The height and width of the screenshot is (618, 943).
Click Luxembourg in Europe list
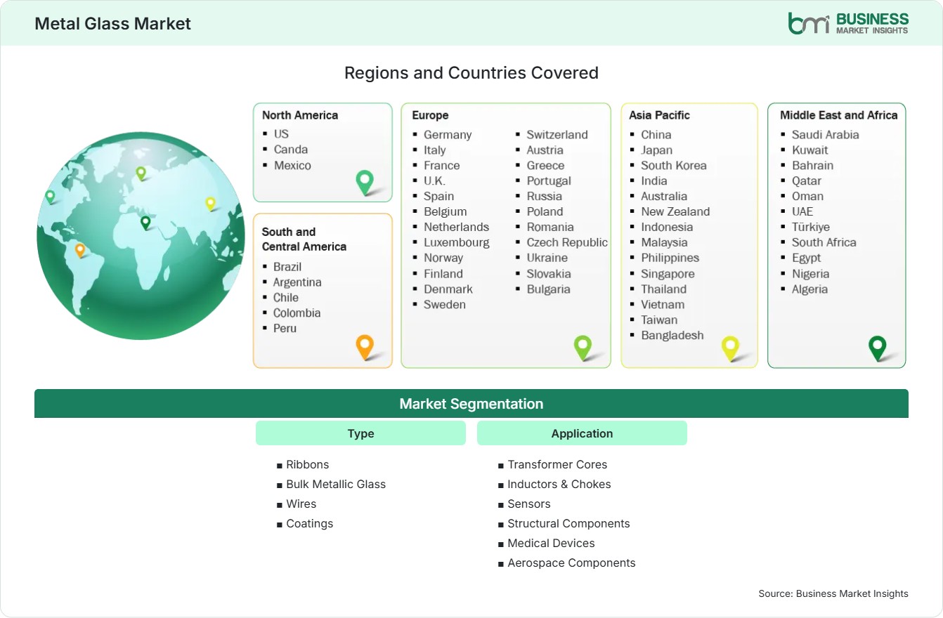click(x=457, y=242)
